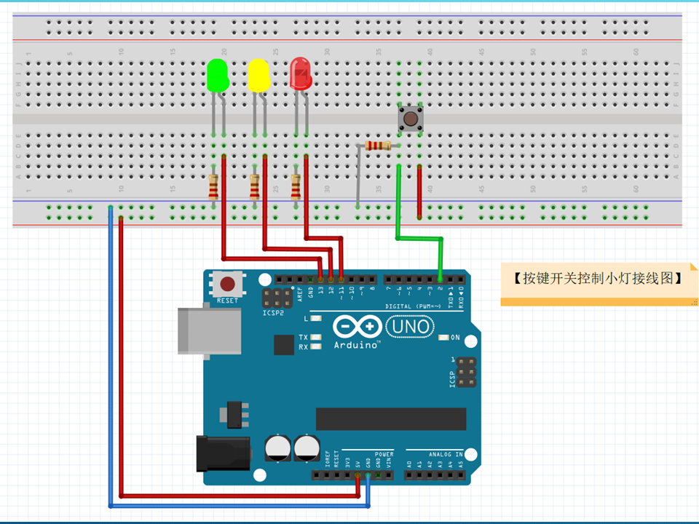Click the UNO label on the board
Viewport: 699px width, 524px height.
click(x=410, y=327)
